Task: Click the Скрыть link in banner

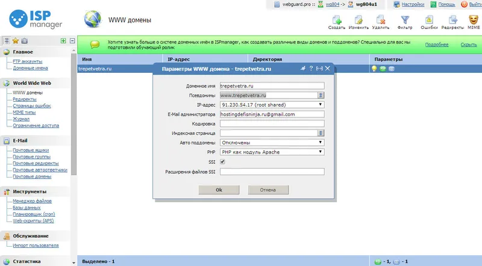Action: point(469,45)
